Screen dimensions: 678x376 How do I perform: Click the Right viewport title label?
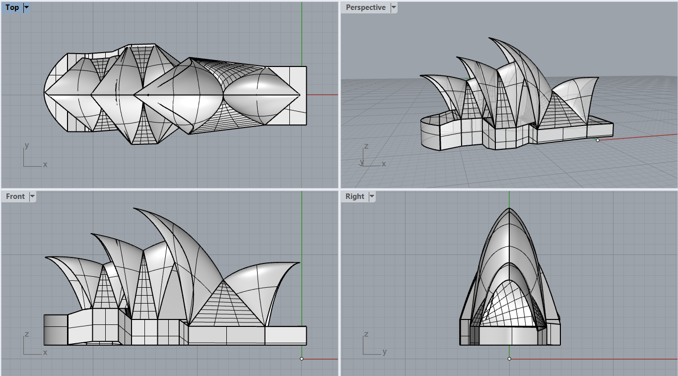coord(355,196)
